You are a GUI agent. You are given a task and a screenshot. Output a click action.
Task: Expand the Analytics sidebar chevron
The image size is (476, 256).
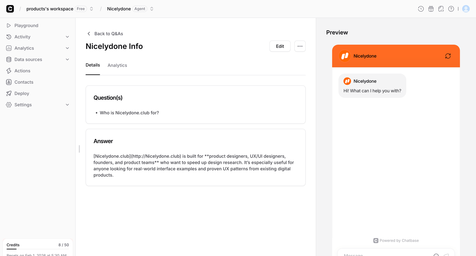point(67,48)
